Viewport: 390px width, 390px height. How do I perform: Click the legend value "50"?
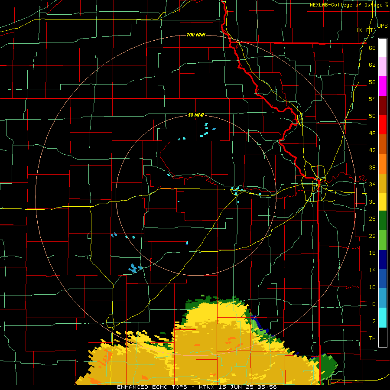point(372,116)
